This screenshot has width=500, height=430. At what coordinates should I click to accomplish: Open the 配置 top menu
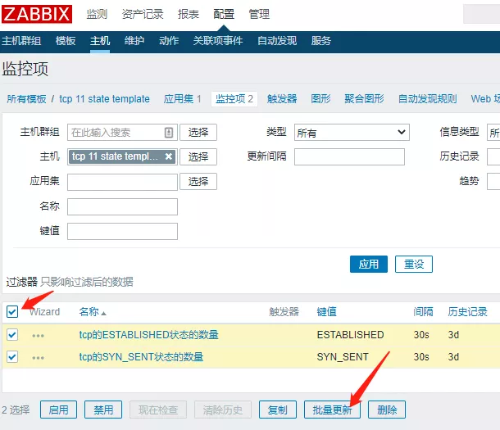[224, 14]
